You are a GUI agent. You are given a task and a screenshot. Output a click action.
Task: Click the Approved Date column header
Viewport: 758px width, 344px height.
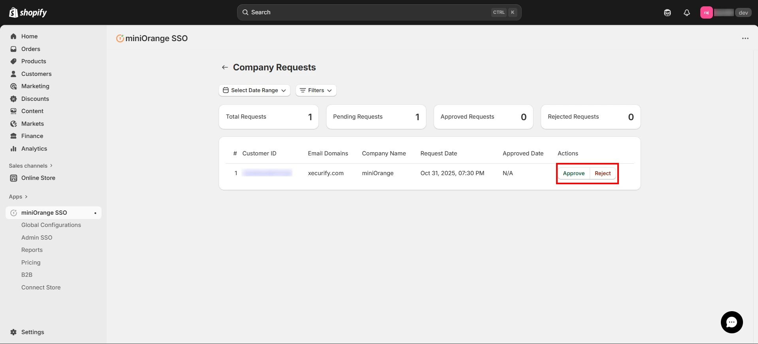pos(523,153)
